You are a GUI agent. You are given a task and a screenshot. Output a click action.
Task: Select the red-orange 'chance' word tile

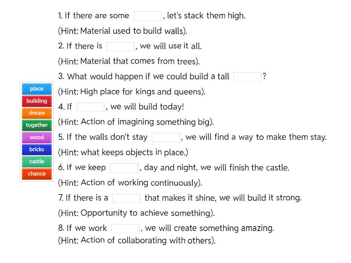click(x=37, y=174)
